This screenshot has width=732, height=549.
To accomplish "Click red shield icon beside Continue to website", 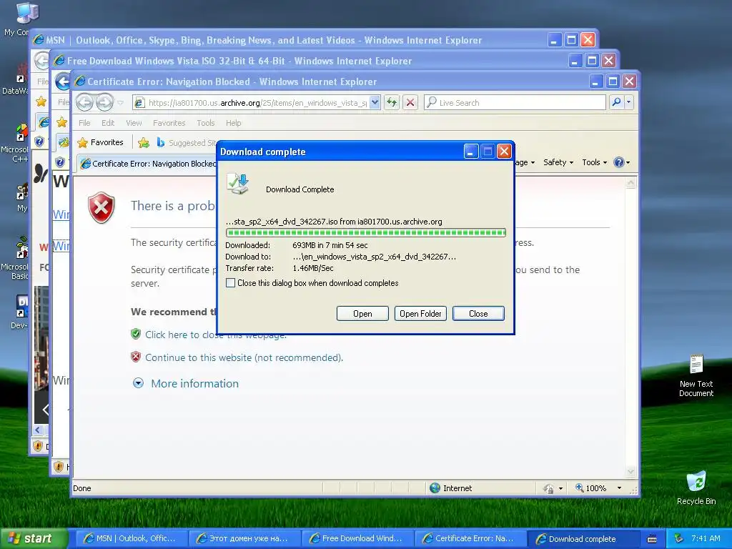I will (136, 357).
